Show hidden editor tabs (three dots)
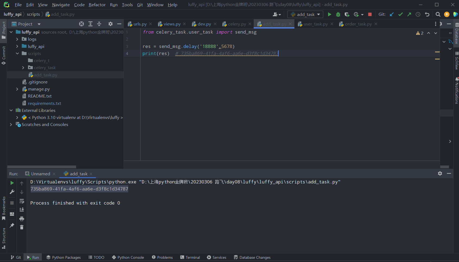This screenshot has height=262, width=459. (436, 24)
